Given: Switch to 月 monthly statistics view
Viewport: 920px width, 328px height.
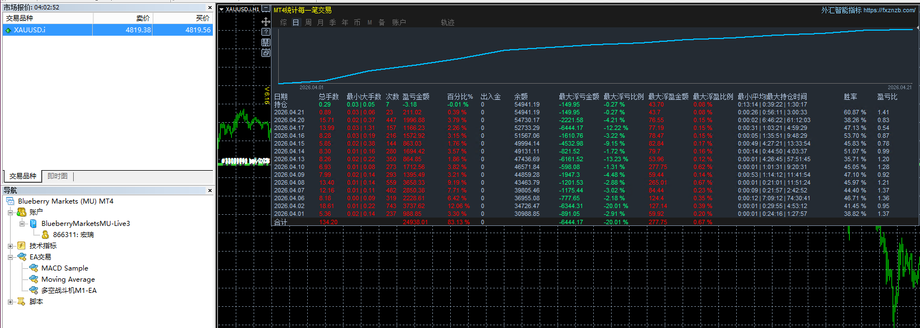Looking at the screenshot, I should click(x=321, y=22).
